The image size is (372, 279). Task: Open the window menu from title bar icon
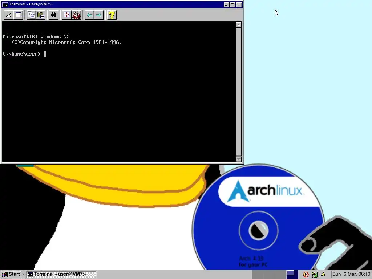[5, 4]
